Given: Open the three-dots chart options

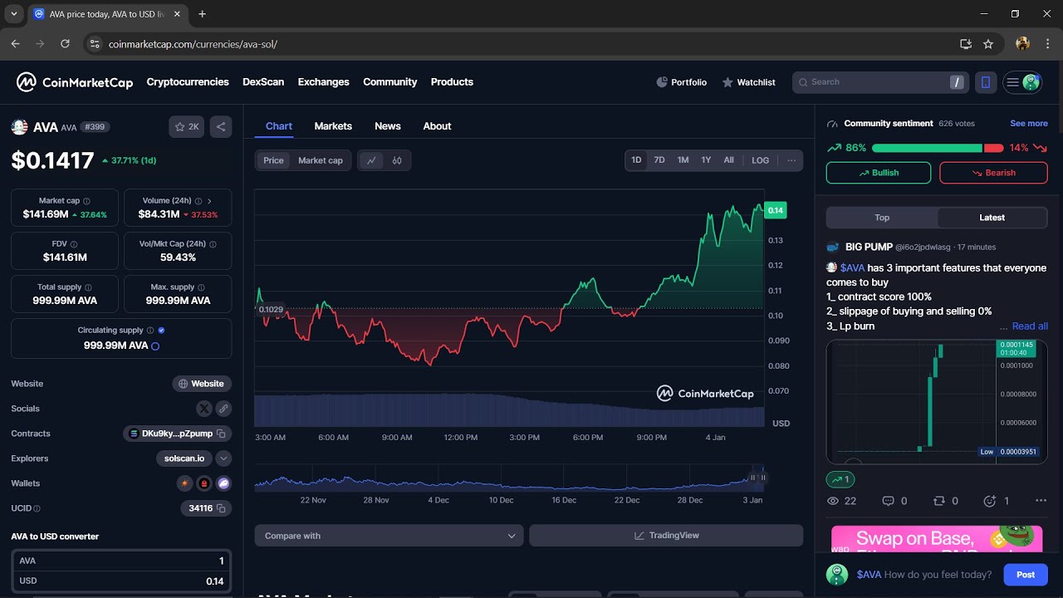Looking at the screenshot, I should pyautogui.click(x=791, y=160).
